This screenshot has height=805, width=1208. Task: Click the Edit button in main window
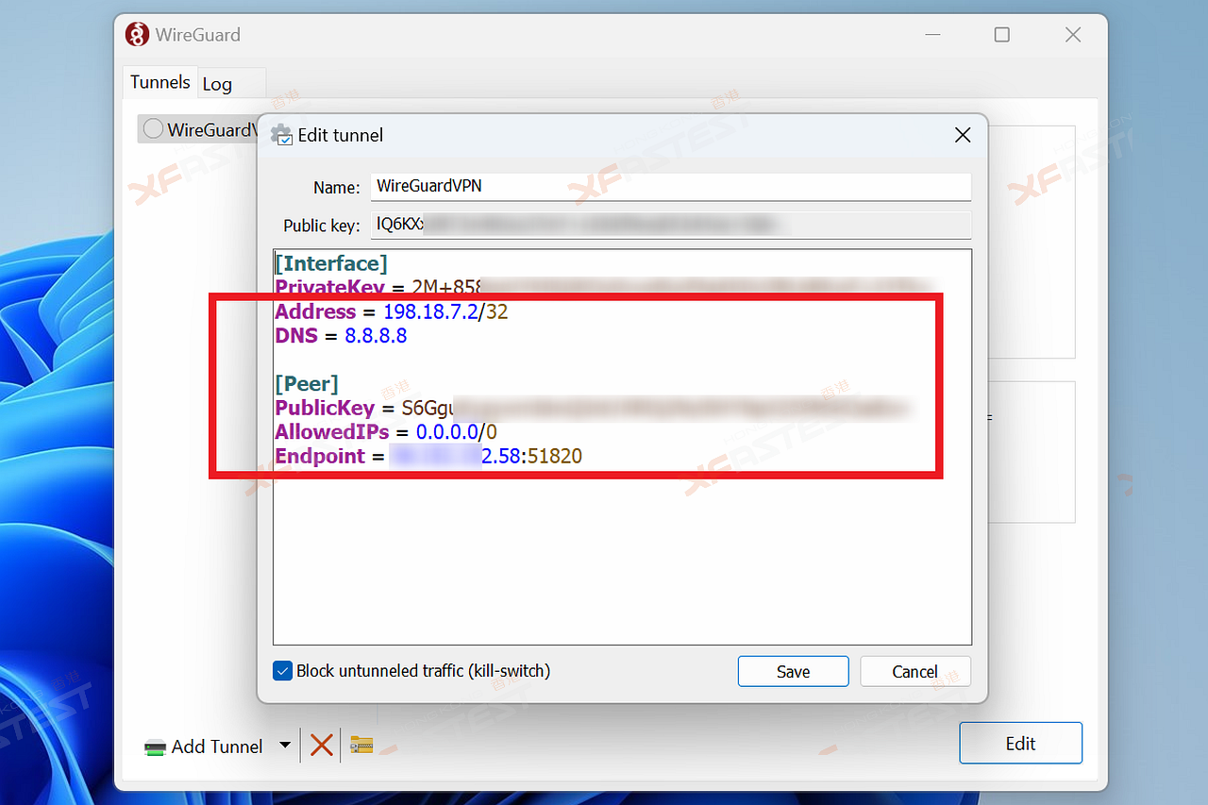click(x=1020, y=743)
